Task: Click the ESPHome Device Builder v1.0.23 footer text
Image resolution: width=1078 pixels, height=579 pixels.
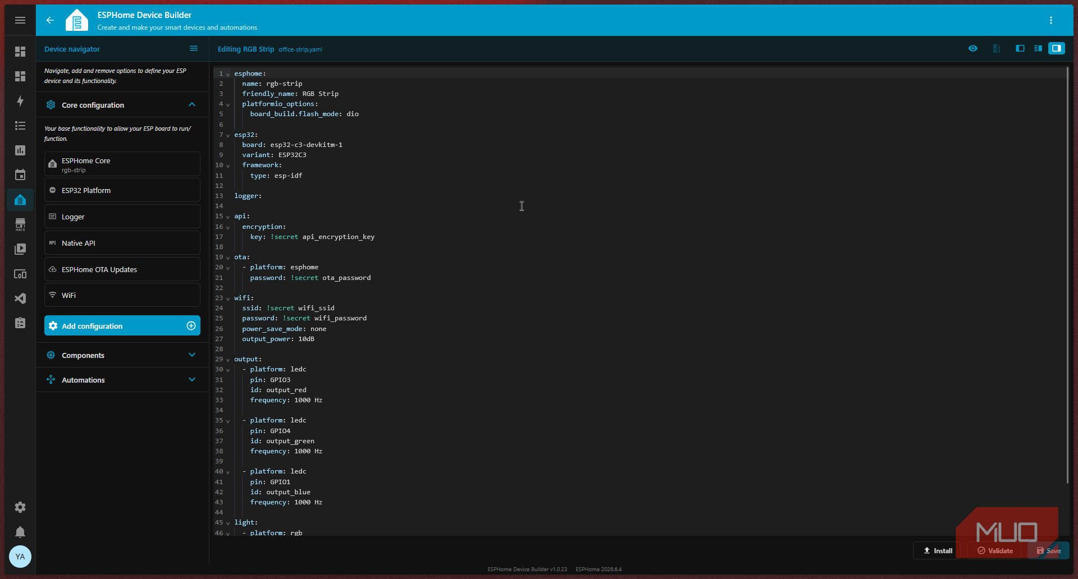Action: click(527, 569)
